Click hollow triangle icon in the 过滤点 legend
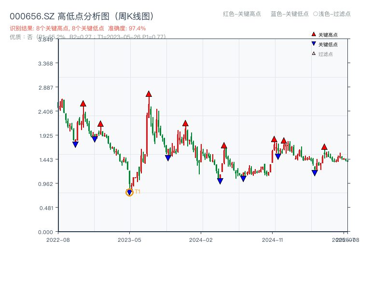The width and height of the screenshot is (386, 289). (314, 53)
